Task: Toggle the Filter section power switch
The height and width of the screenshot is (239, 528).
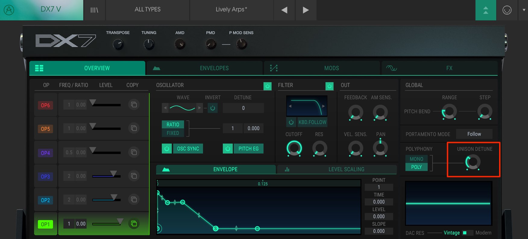Action: point(329,86)
